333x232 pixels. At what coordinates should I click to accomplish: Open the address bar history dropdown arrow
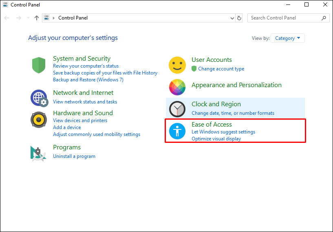pyautogui.click(x=232, y=18)
